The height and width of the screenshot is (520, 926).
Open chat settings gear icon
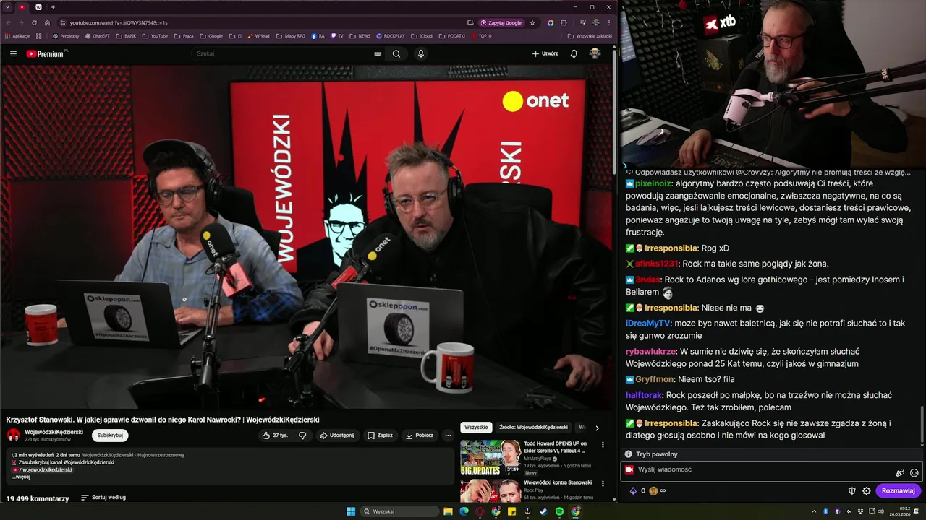[x=866, y=491]
